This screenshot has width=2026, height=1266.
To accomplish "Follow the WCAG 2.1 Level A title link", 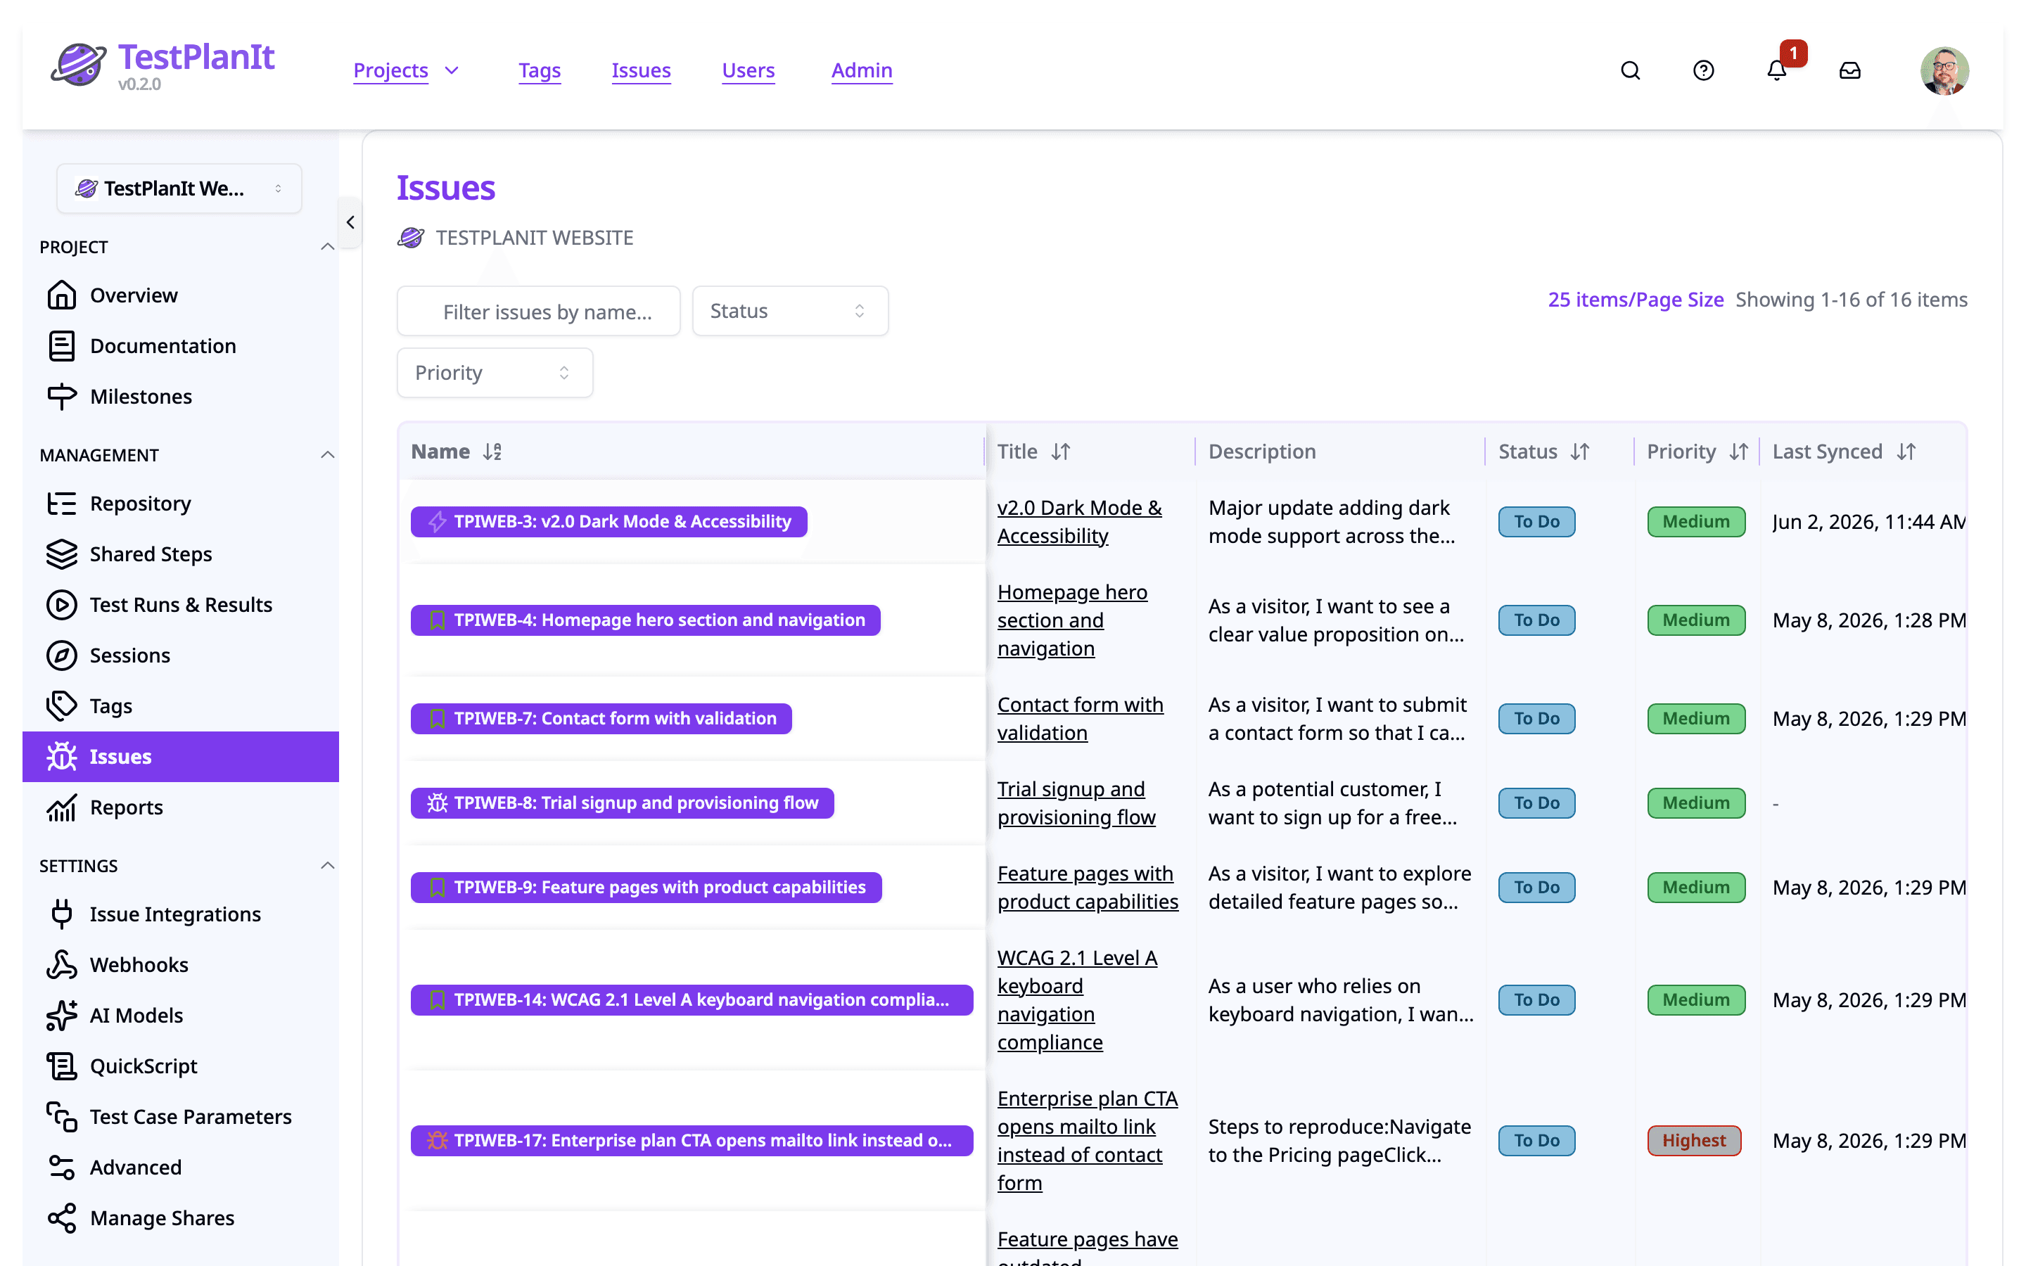I will (1076, 999).
